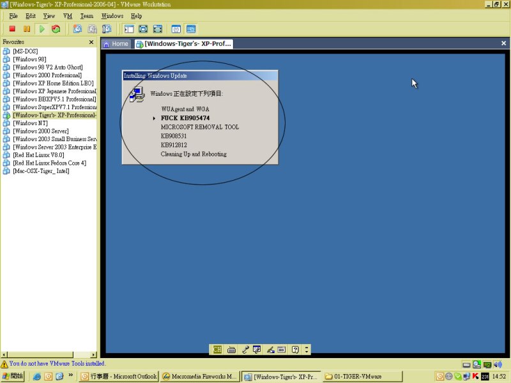Click the keyboard icon on IME bar
511x383 pixels.
231,350
